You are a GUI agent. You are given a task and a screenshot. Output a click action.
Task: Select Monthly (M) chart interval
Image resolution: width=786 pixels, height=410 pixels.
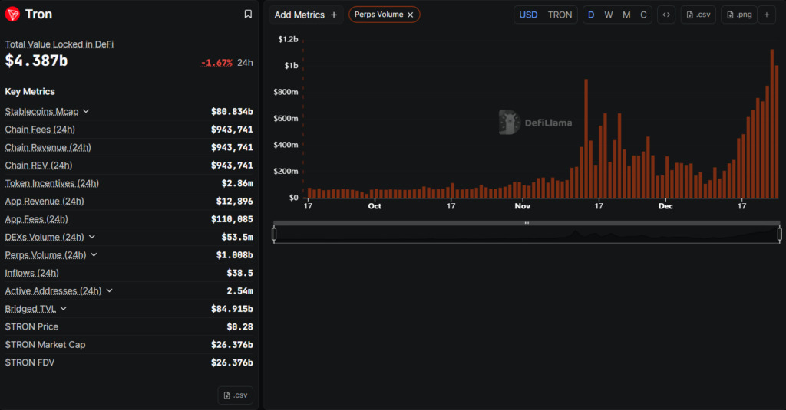click(626, 15)
